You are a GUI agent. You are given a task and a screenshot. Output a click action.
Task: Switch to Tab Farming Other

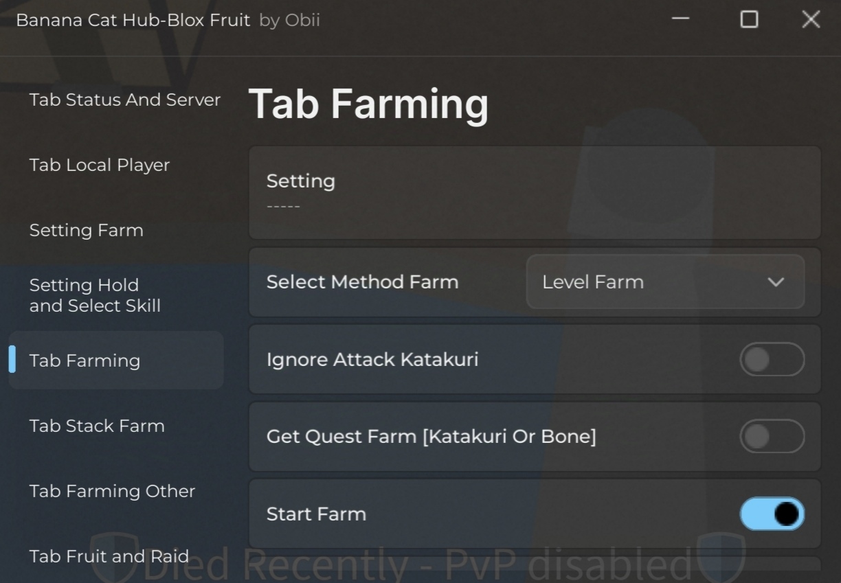click(112, 491)
